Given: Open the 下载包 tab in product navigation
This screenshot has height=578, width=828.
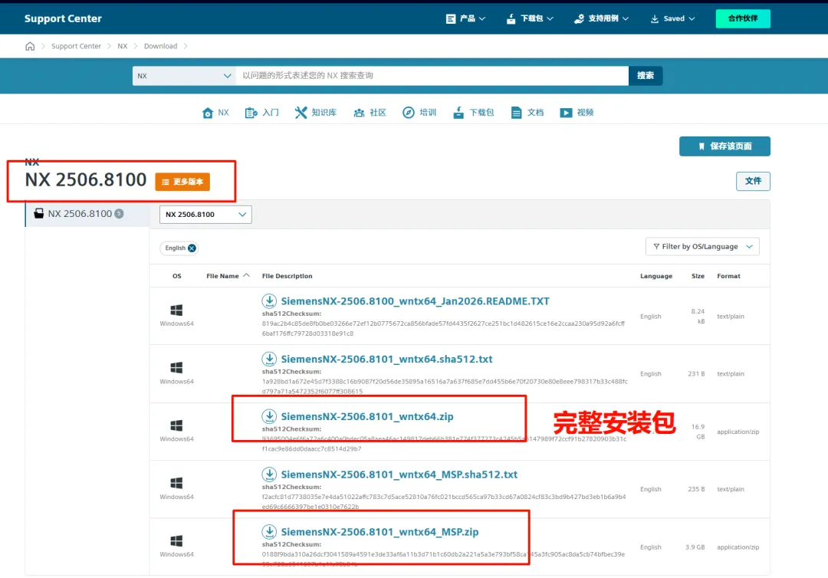Looking at the screenshot, I should pos(474,113).
